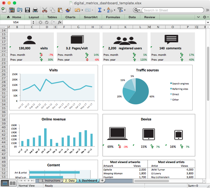Add a new sheet with plus tab
The width and height of the screenshot is (210, 188).
(x=102, y=180)
